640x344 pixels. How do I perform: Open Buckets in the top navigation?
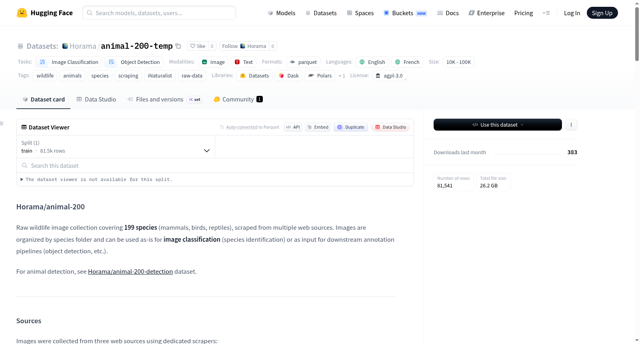(406, 13)
